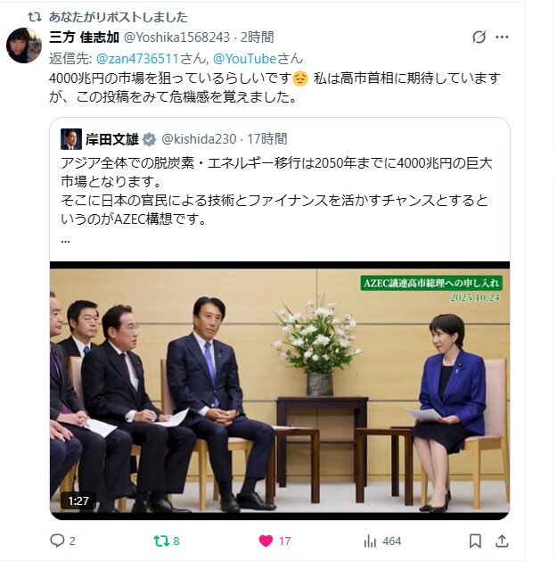Open the 岸田文雄 display name
The width and height of the screenshot is (557, 562).
pos(112,139)
